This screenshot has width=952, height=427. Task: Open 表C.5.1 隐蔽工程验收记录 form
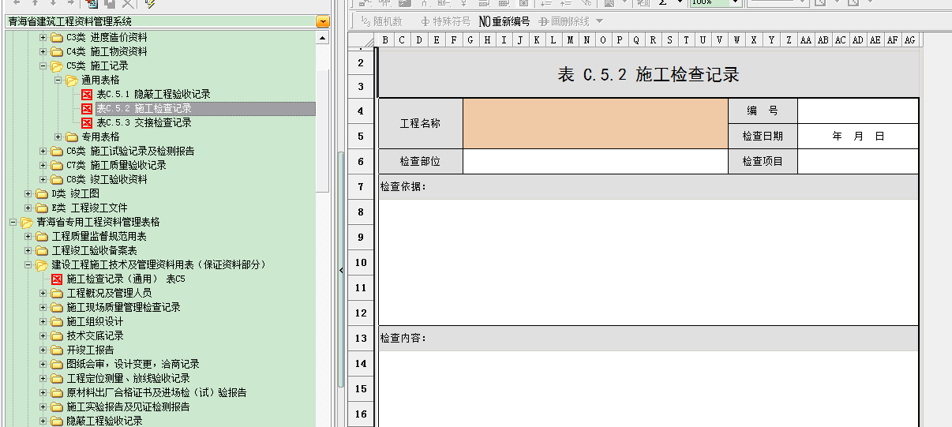coord(152,94)
